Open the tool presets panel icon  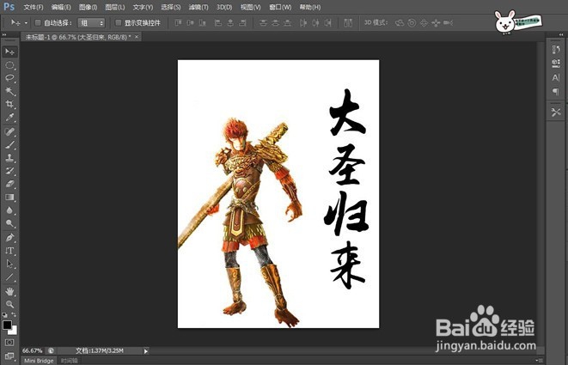[x=556, y=113]
